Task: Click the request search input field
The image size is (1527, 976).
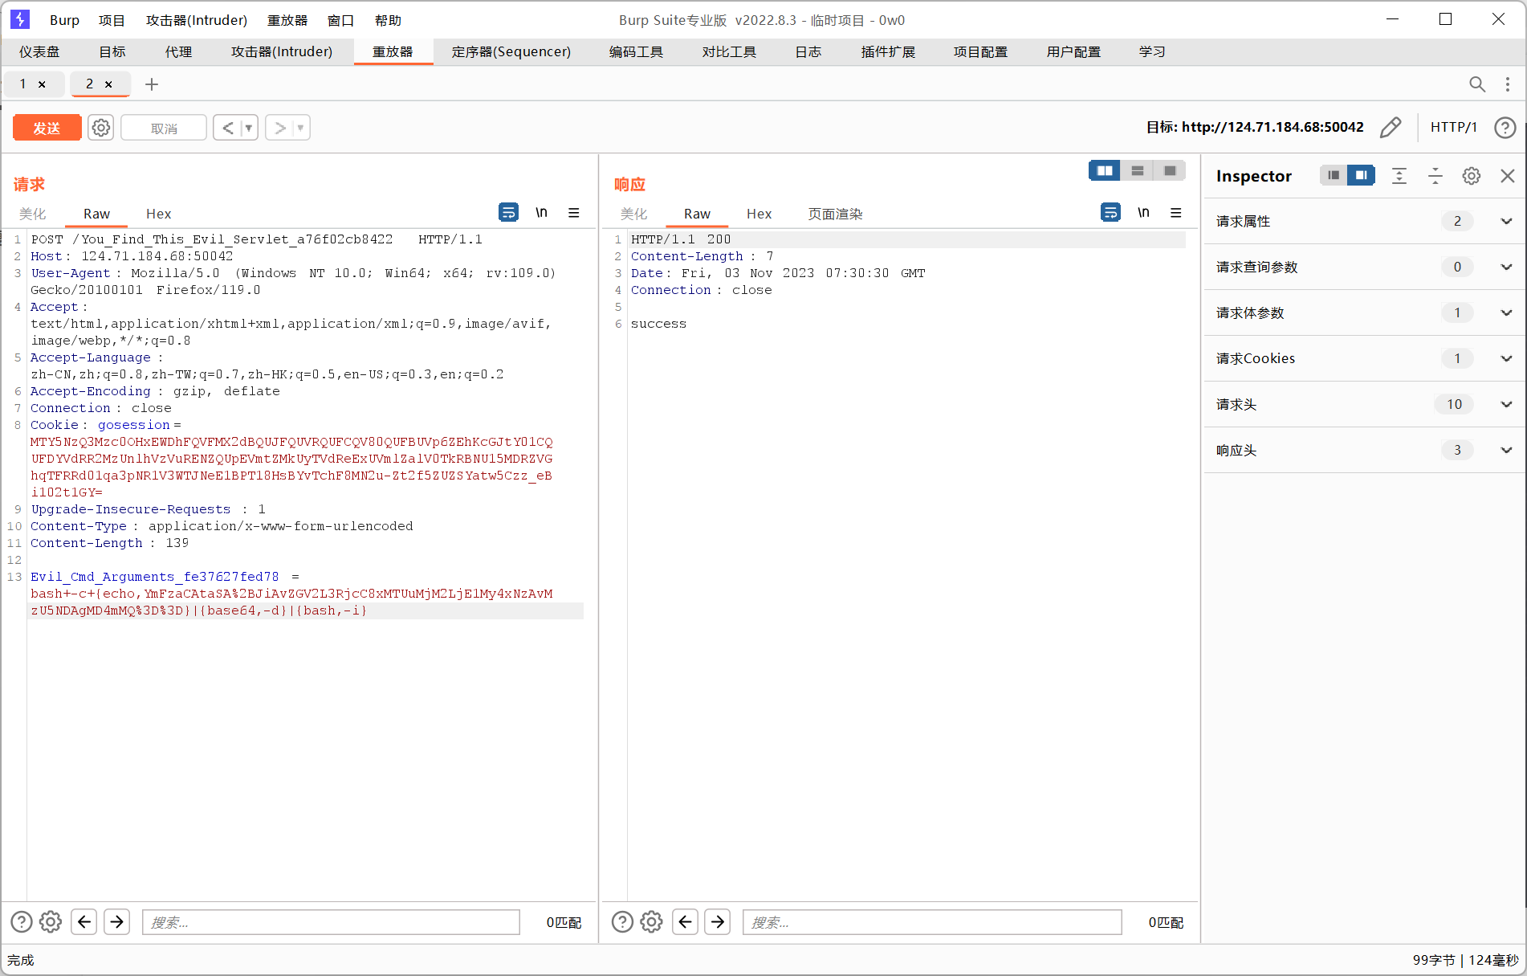Action: pos(331,922)
